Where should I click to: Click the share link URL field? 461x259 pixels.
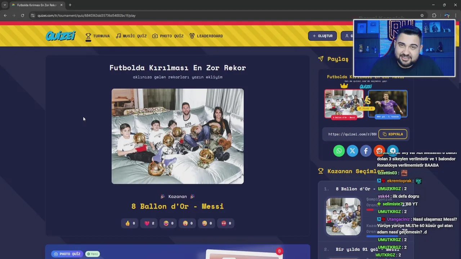352,134
